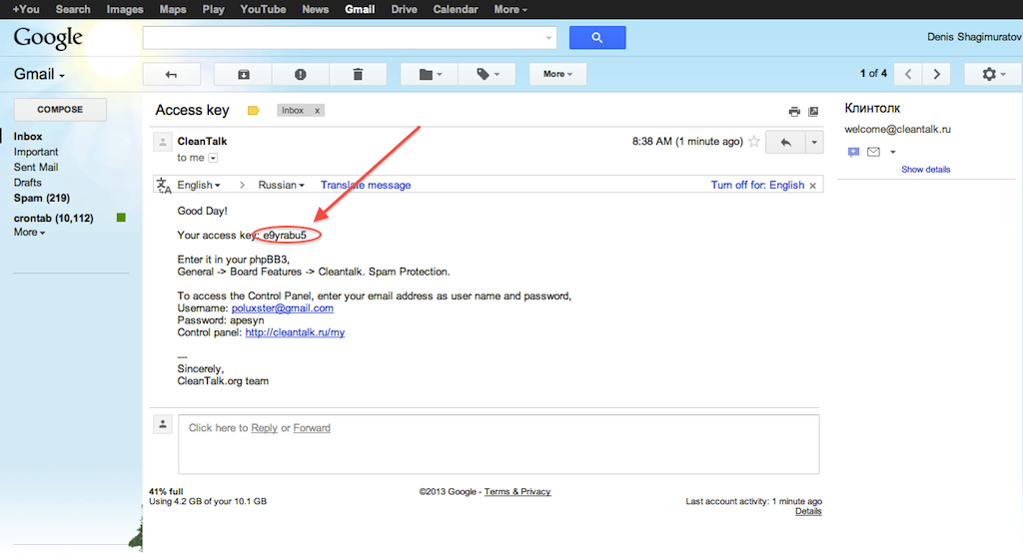
Task: Archive this email using the archive icon
Action: click(x=244, y=74)
